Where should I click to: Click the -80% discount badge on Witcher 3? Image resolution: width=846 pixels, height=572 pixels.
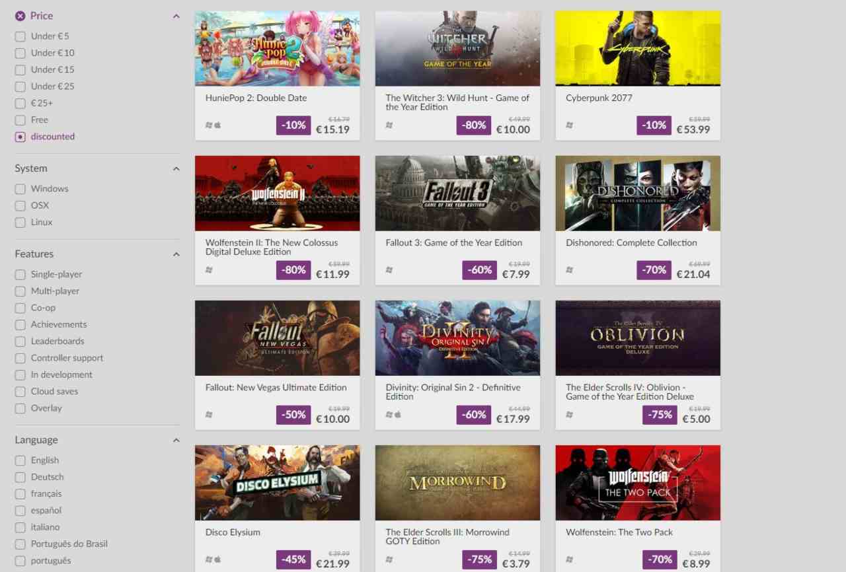474,125
